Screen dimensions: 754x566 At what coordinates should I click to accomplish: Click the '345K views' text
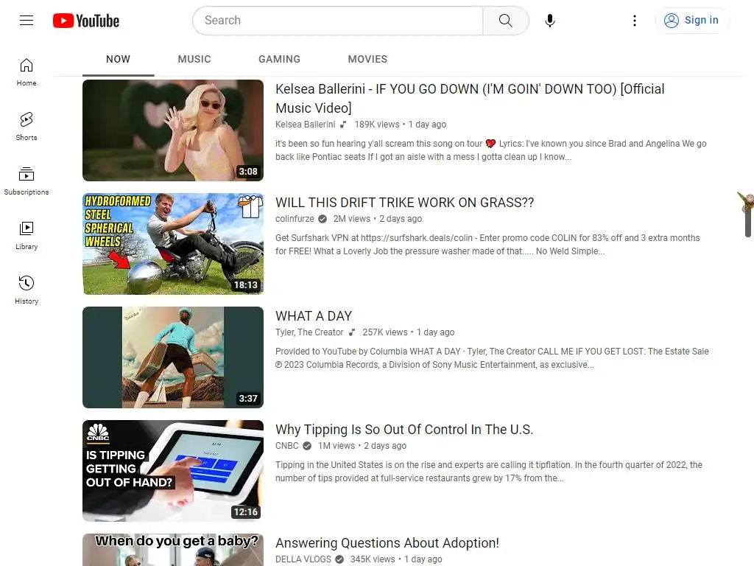372,559
